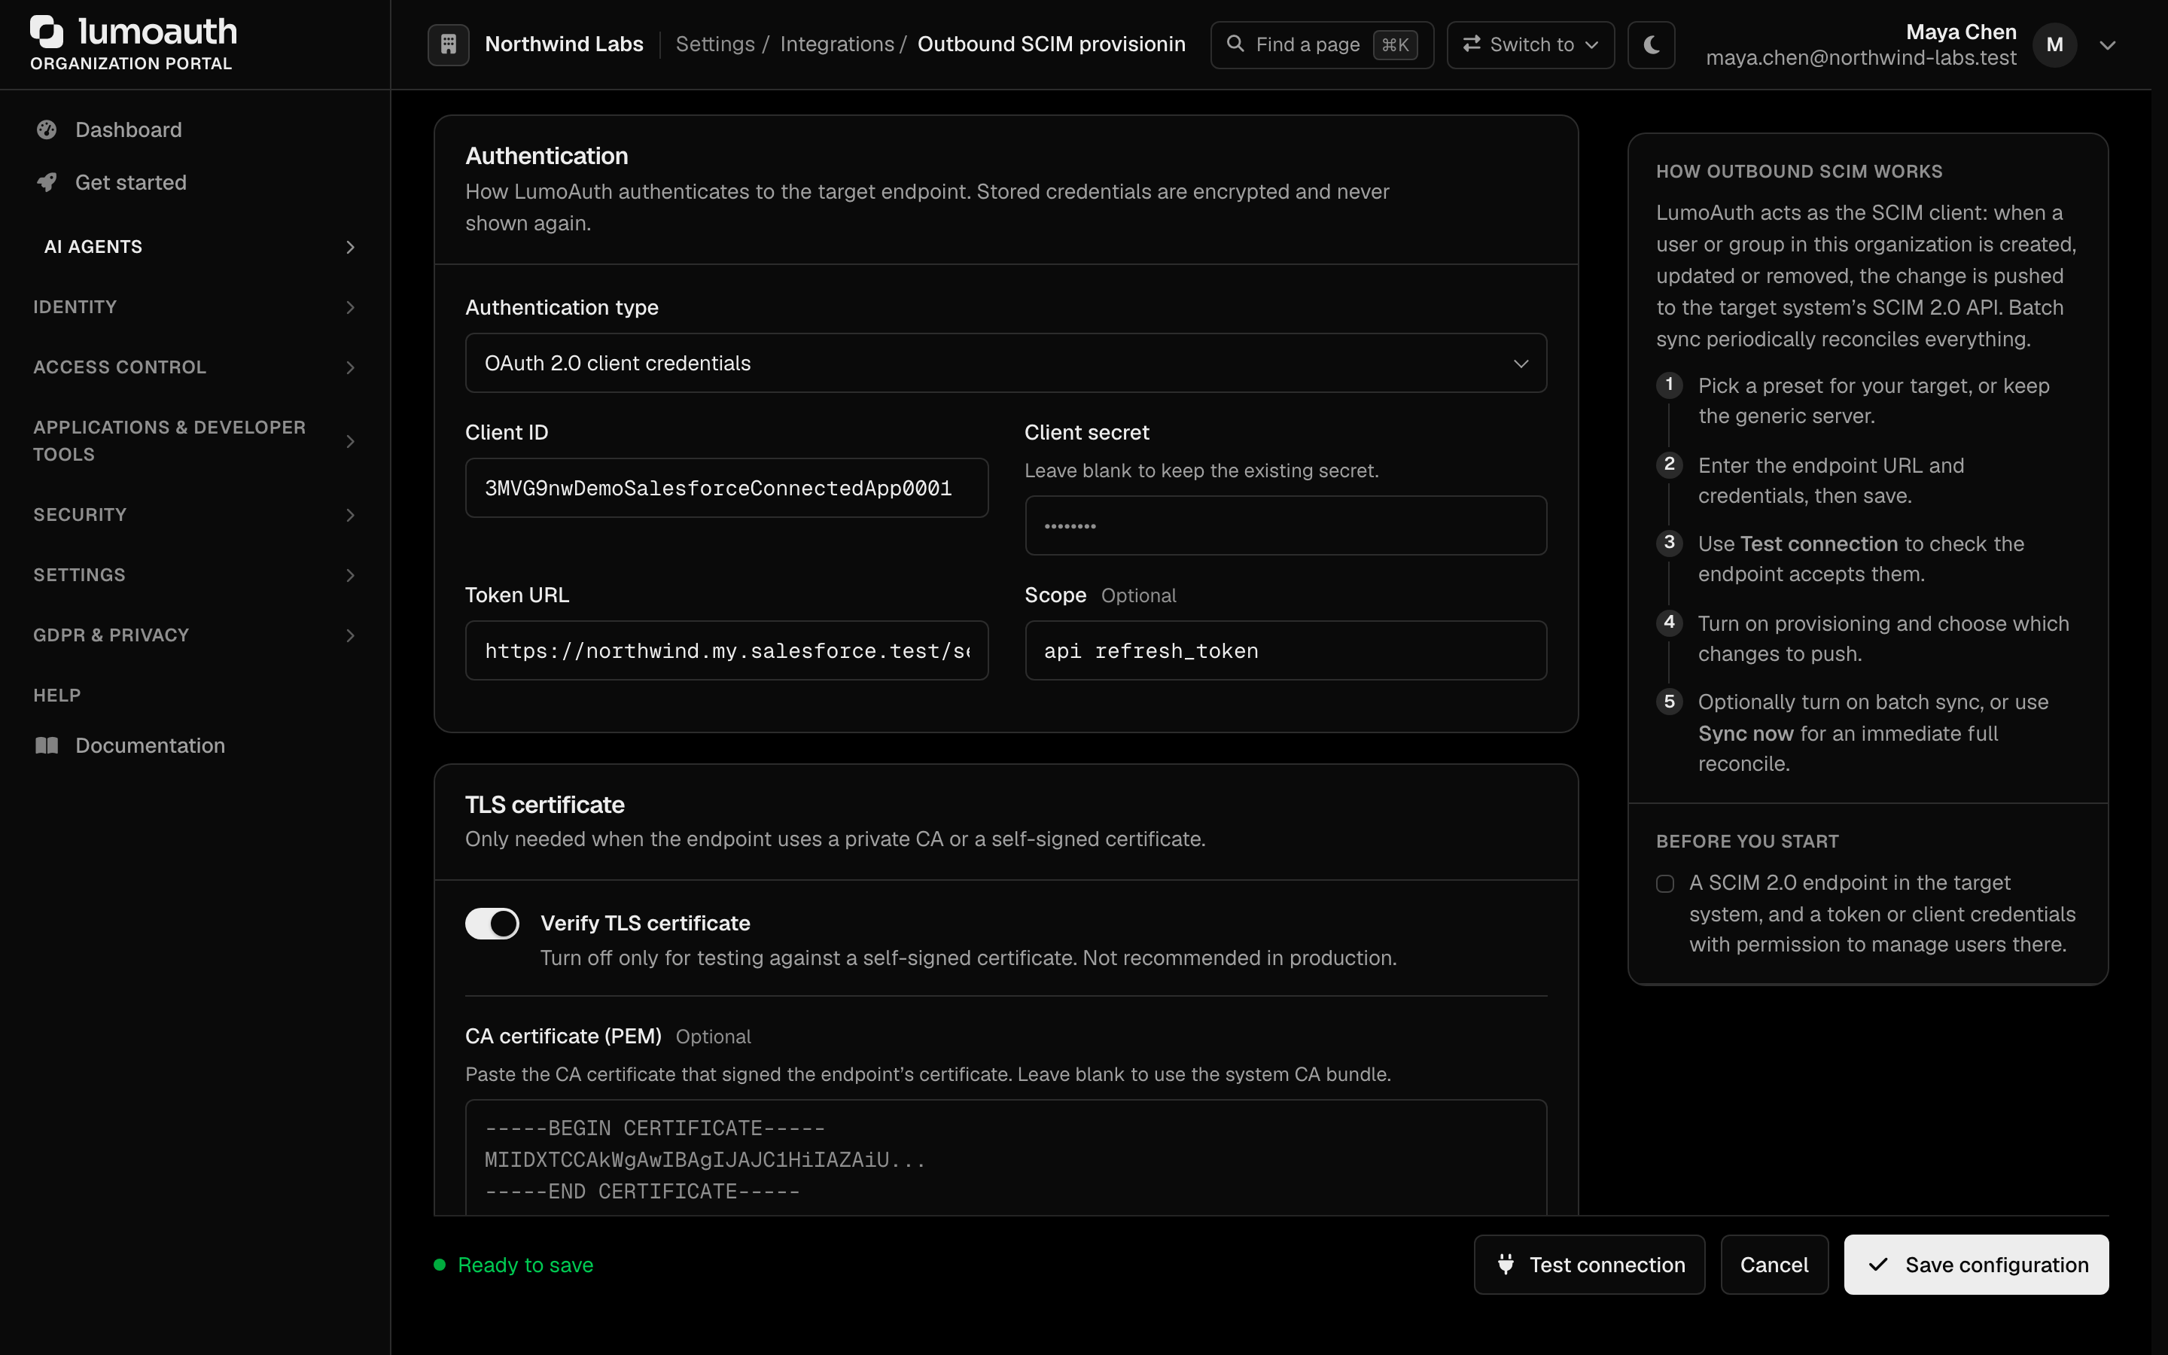Click the Client ID field
The width and height of the screenshot is (2168, 1355).
tap(726, 488)
